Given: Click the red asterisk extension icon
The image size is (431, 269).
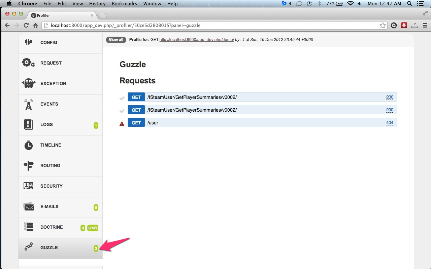Looking at the screenshot, I should pos(404,25).
